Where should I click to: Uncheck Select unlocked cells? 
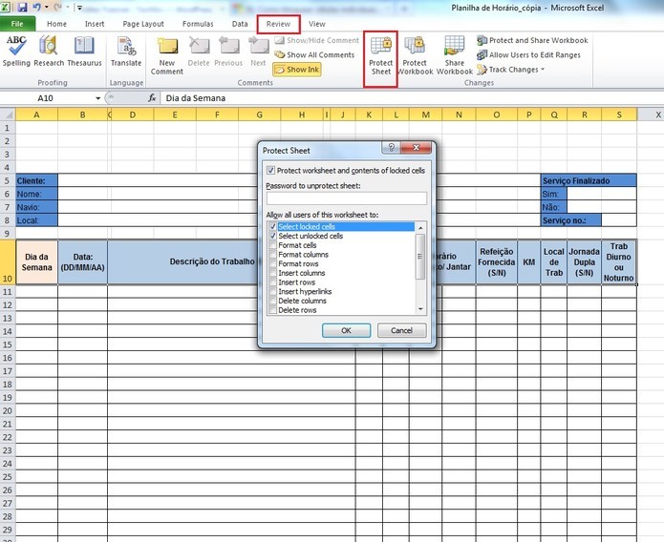(273, 236)
